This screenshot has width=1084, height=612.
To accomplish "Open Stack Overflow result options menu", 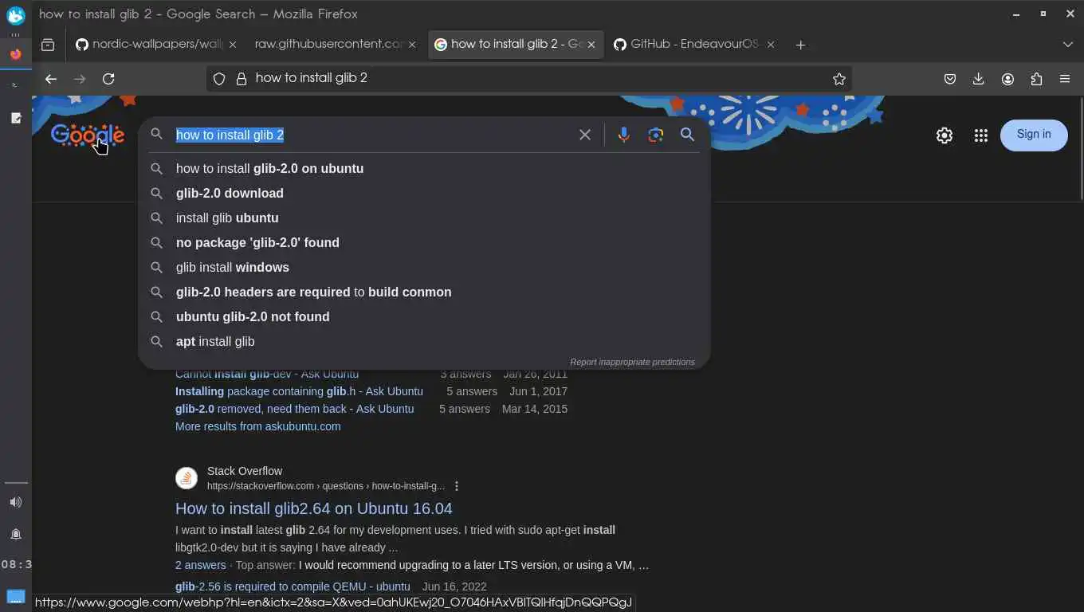I will [457, 486].
